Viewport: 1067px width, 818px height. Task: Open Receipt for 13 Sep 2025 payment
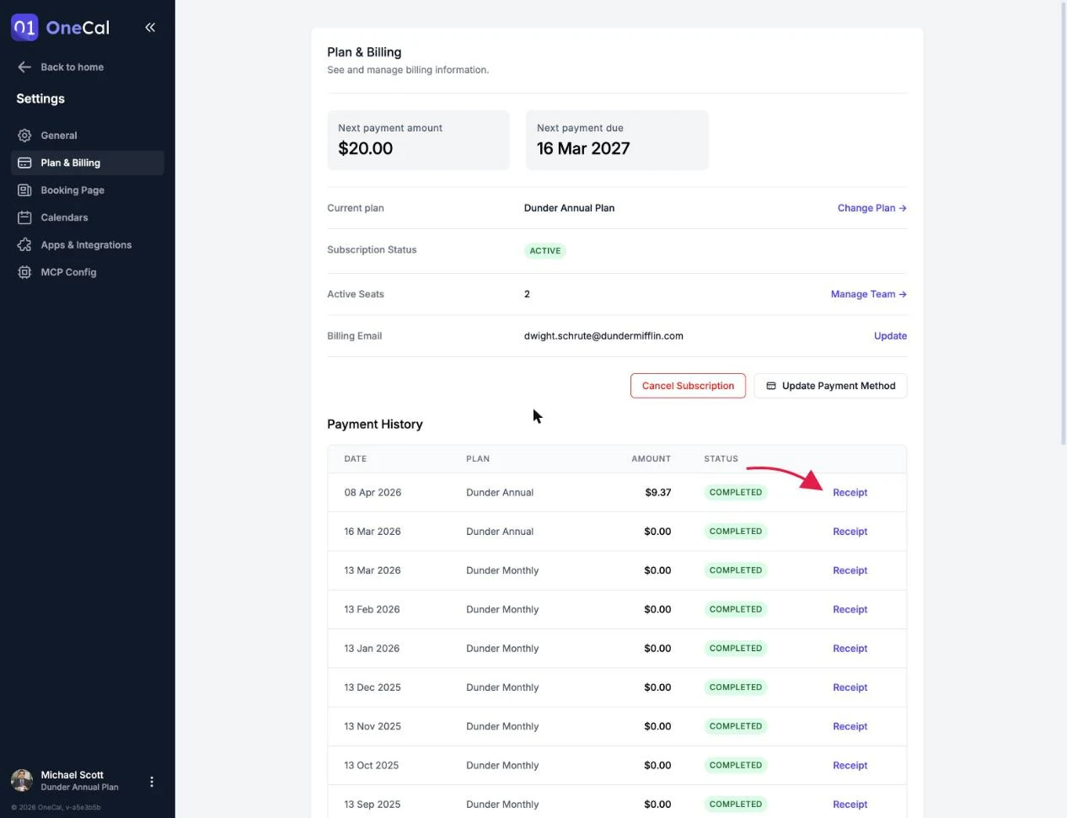[850, 805]
